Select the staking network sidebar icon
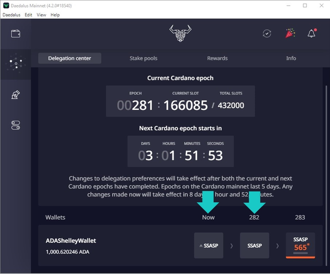This screenshot has height=274, width=330. click(16, 63)
